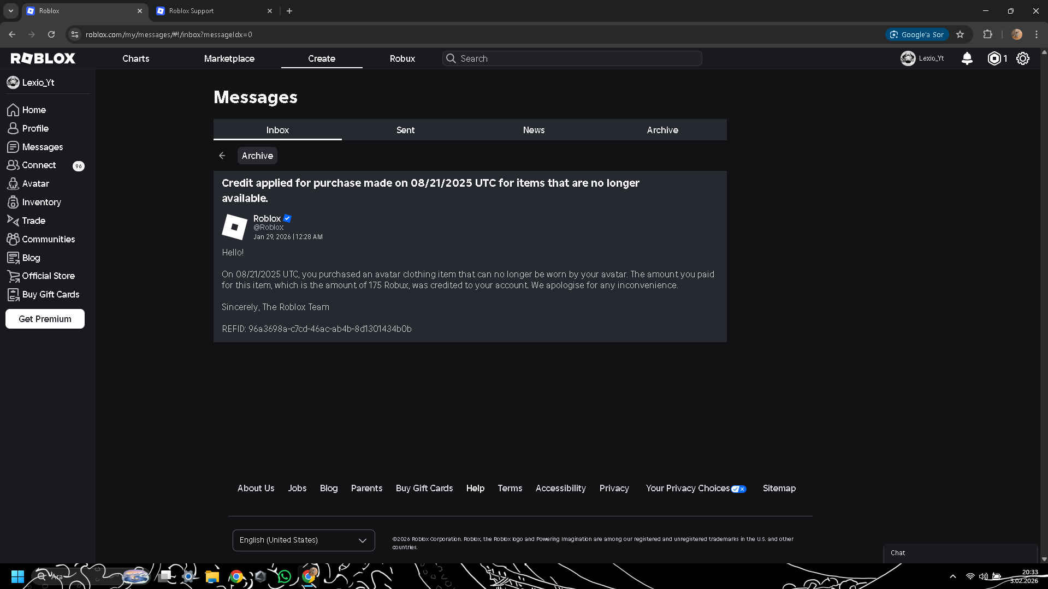Click the Jobs footer link
Image resolution: width=1048 pixels, height=589 pixels.
pyautogui.click(x=298, y=488)
